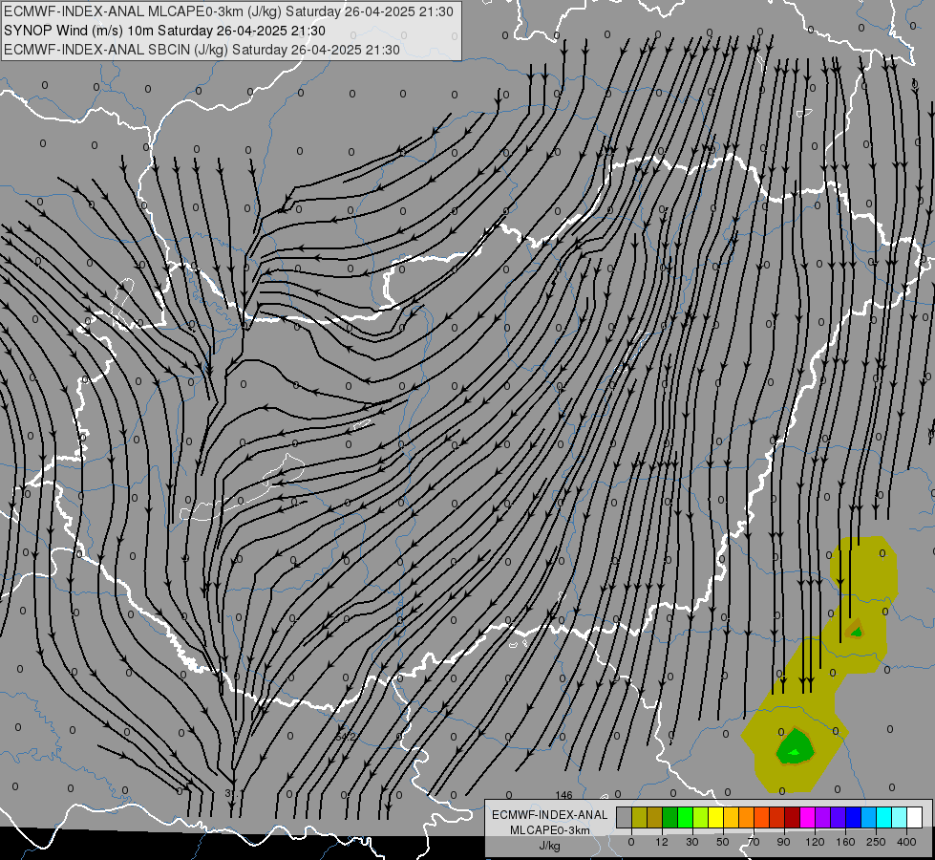Image resolution: width=935 pixels, height=860 pixels.
Task: Click the olive-yellow legend swatch
Action: coord(639,817)
